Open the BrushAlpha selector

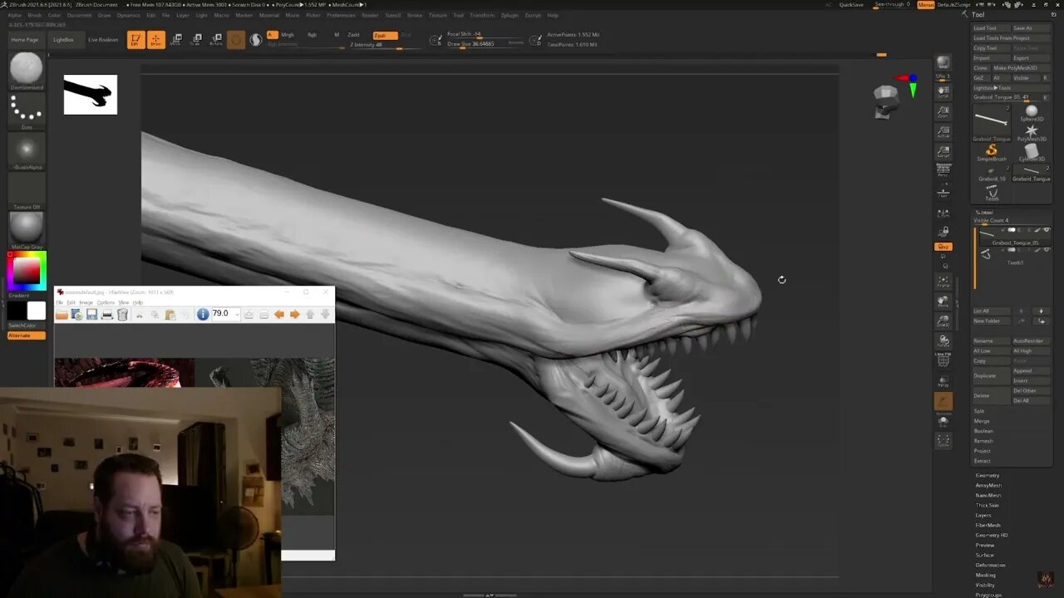pyautogui.click(x=26, y=151)
